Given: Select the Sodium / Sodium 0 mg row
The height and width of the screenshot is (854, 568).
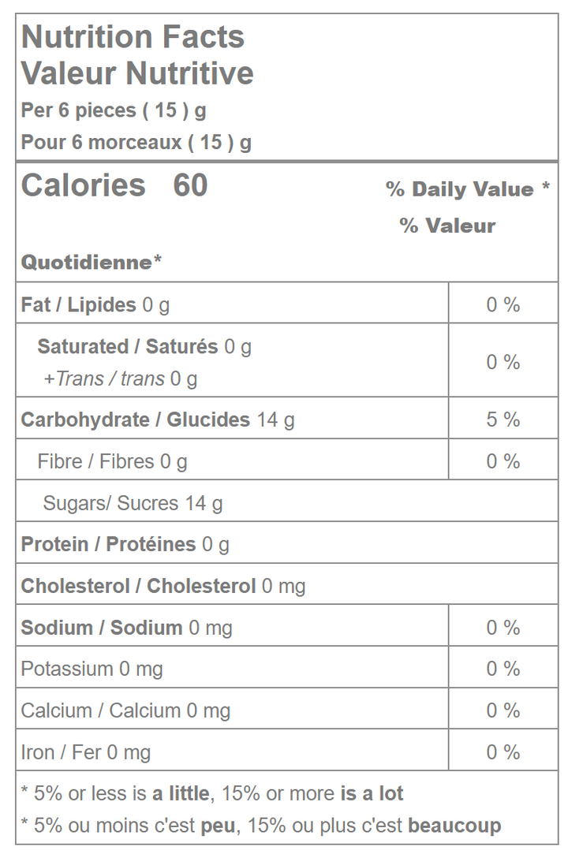Looking at the screenshot, I should pos(127,628).
